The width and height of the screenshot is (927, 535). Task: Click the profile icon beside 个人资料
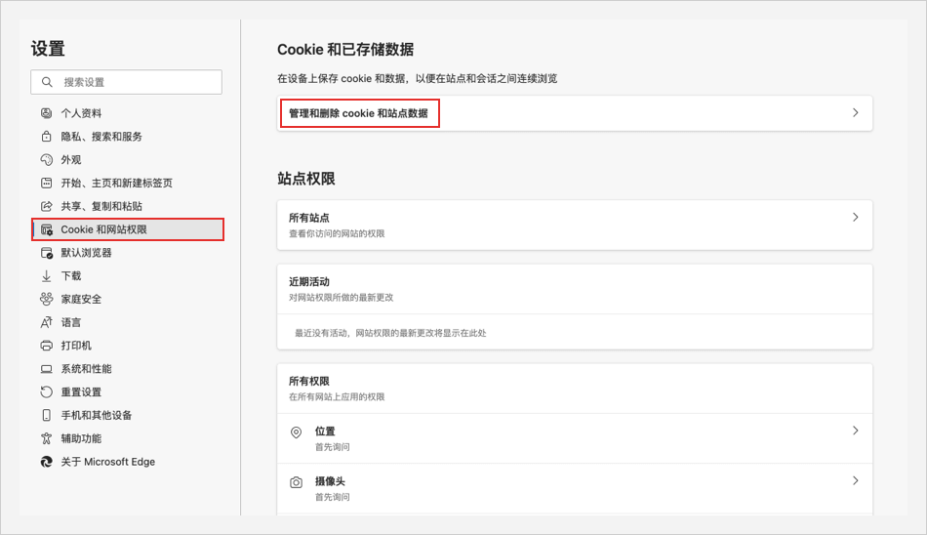coord(46,113)
